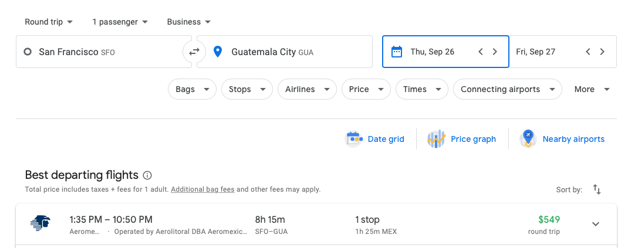Go to previous return date

coord(588,52)
